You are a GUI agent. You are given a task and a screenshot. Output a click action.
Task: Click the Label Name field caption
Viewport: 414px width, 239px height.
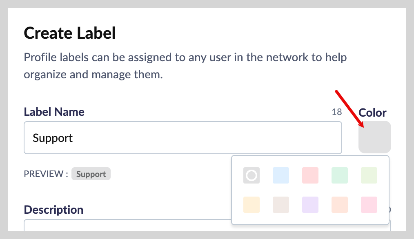54,112
